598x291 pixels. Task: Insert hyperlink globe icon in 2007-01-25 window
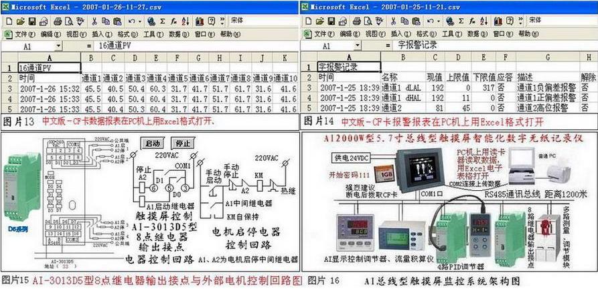(450, 21)
